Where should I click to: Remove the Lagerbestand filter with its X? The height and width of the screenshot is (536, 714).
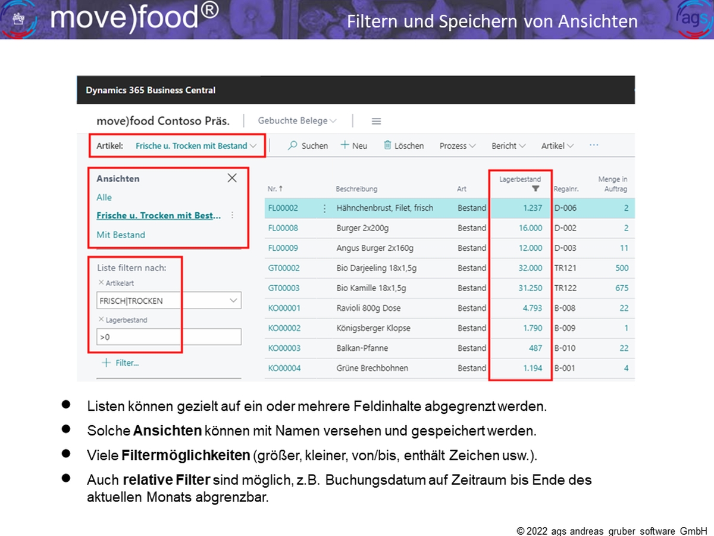pos(101,319)
